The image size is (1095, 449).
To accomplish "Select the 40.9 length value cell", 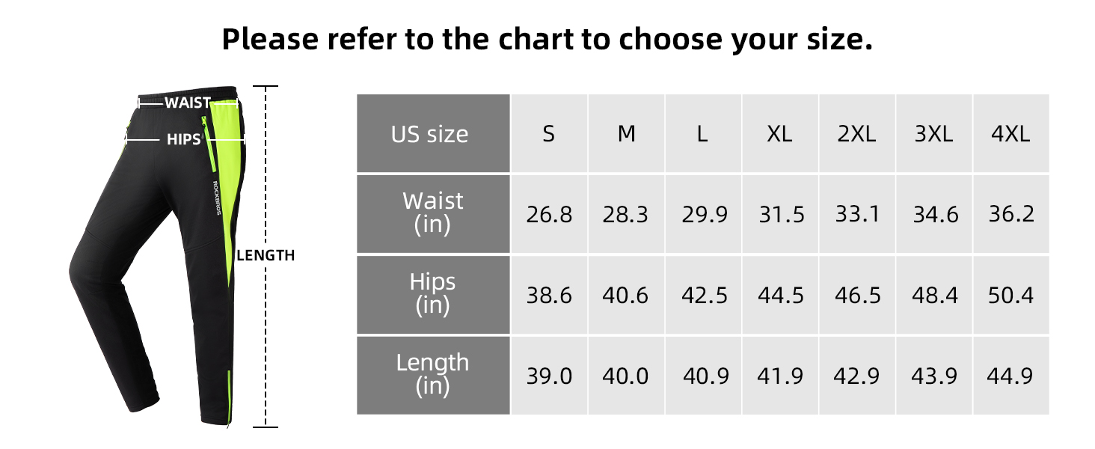I will [x=705, y=376].
